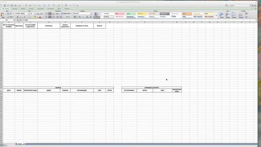Switch to the Review ribbon tab
The image size is (261, 147).
click(x=67, y=9)
